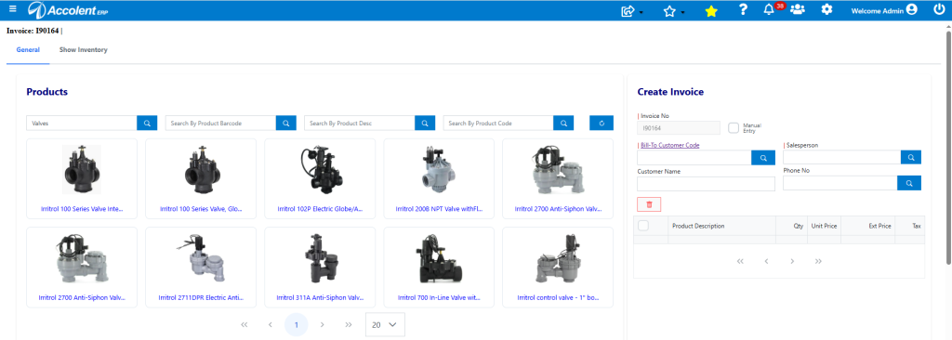Expand the share icon dropdown arrow

pyautogui.click(x=641, y=12)
